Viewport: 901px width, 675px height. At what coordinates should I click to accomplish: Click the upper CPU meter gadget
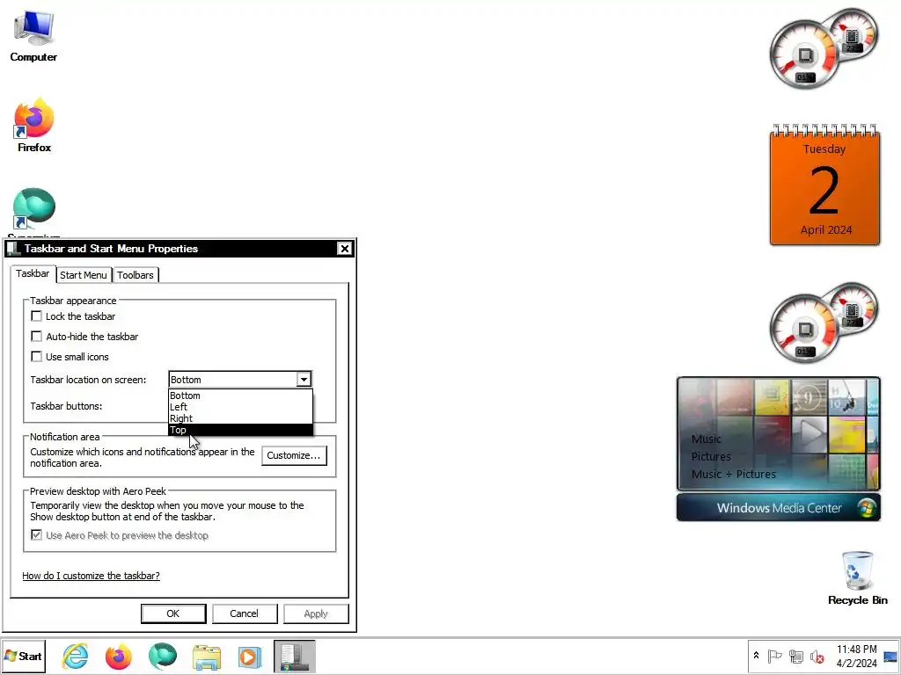824,48
